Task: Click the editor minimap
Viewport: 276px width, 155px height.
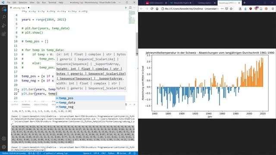Action: (x=132, y=17)
